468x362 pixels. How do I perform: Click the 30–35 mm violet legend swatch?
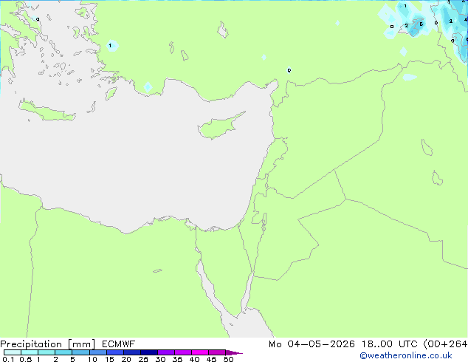pyautogui.click(x=165, y=352)
